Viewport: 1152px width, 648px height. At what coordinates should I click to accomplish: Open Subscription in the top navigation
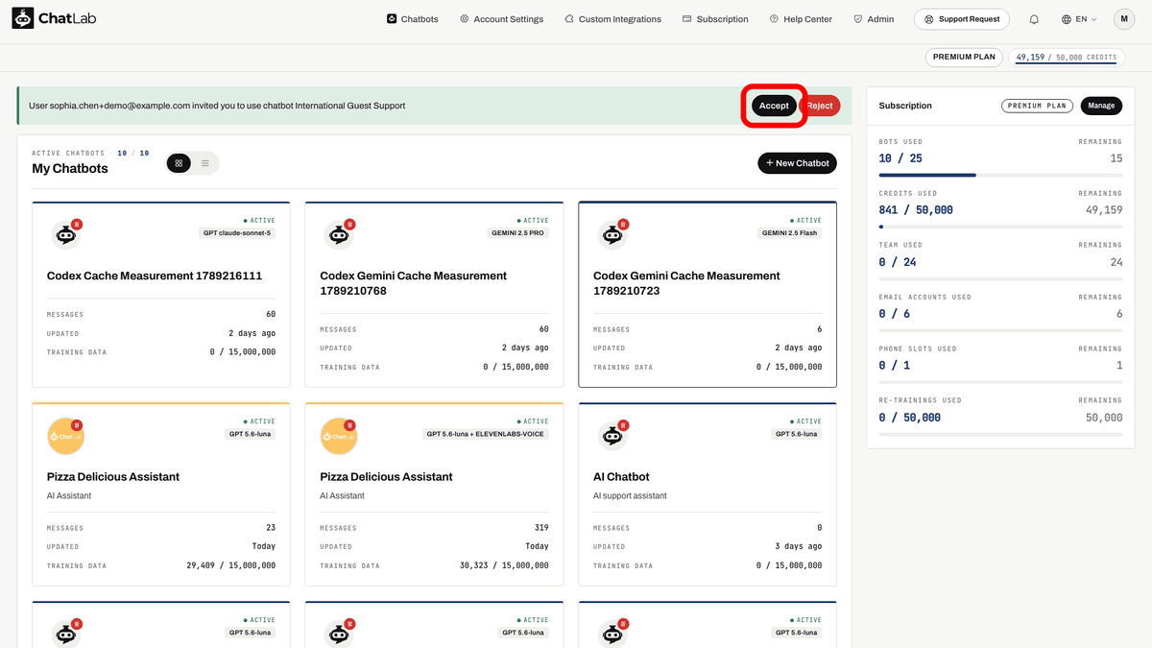(x=715, y=19)
